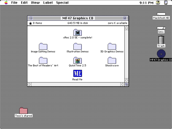Select the Unix disk icon

coord(161,28)
